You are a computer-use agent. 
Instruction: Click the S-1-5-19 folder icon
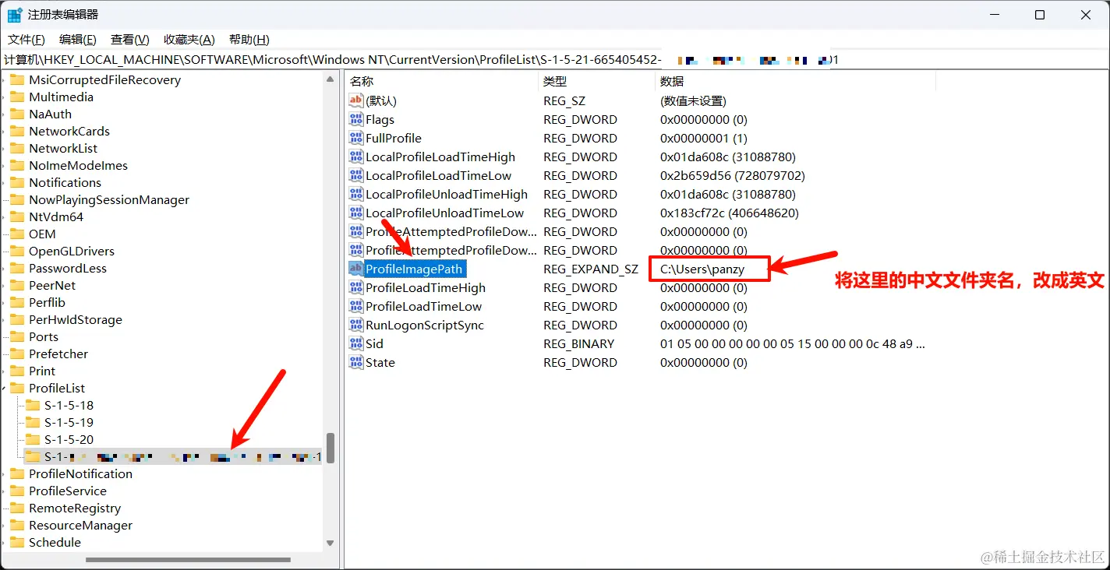[33, 422]
